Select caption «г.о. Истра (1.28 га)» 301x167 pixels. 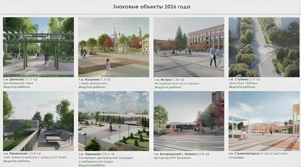[x=169, y=80]
